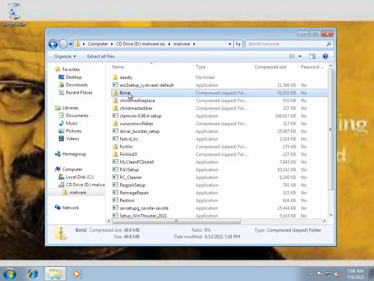Select the PC_Cleaner file name

(131, 177)
